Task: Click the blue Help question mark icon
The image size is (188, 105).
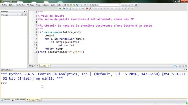Action: click(x=77, y=5)
